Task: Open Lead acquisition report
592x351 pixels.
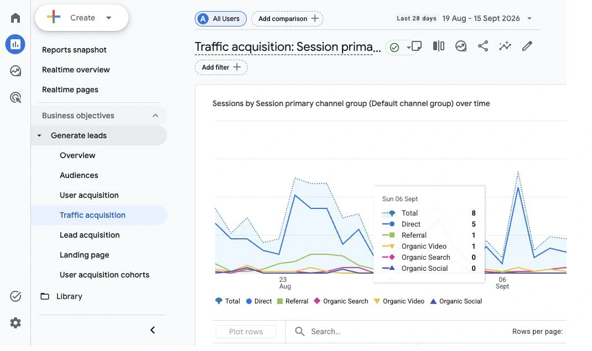Action: coord(90,235)
